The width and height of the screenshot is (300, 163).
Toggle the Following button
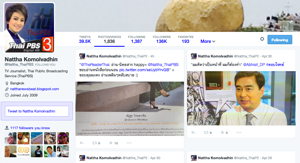pos(280,40)
